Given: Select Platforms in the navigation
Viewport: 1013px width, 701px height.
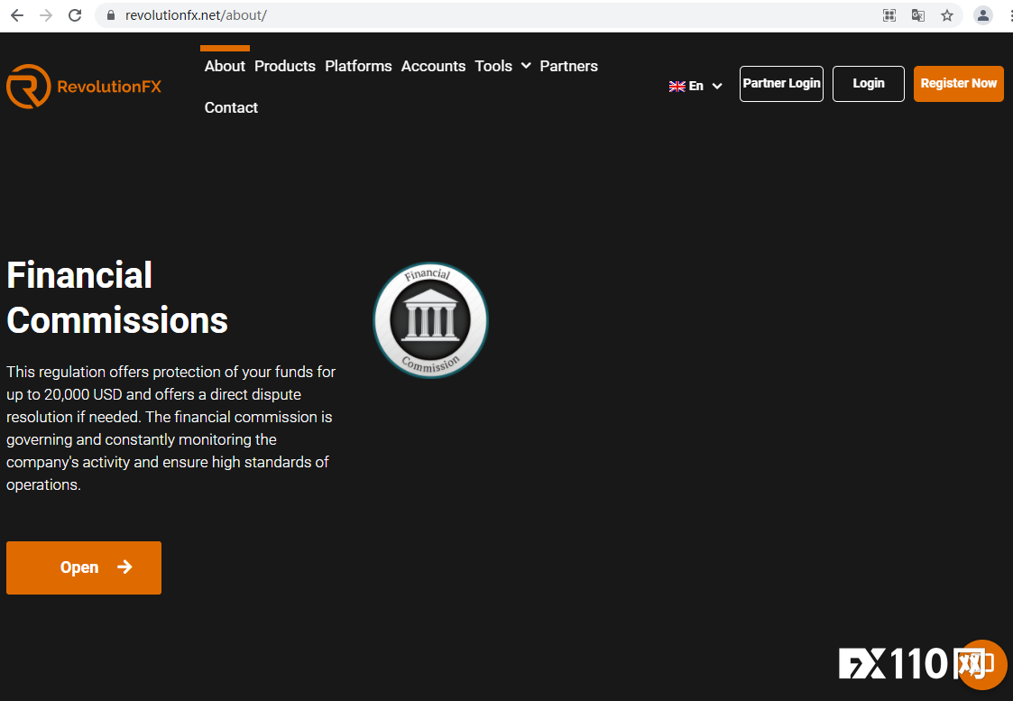Looking at the screenshot, I should [358, 66].
